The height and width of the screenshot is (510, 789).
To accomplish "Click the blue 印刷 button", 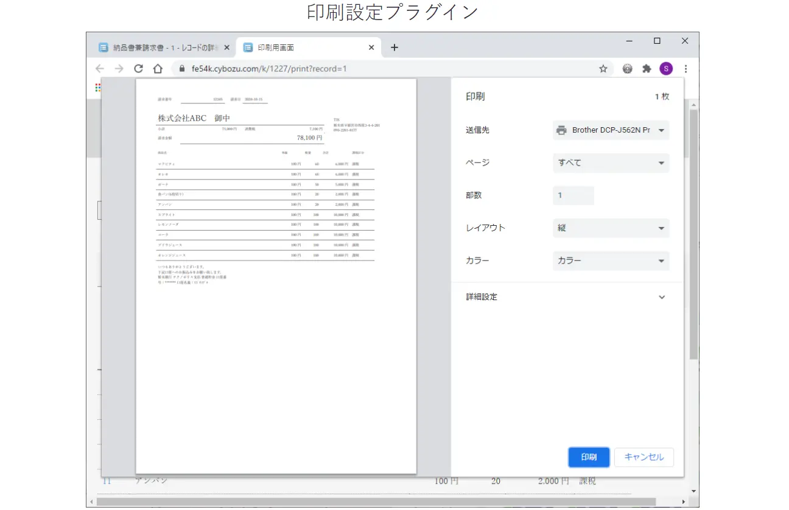I will tap(589, 458).
